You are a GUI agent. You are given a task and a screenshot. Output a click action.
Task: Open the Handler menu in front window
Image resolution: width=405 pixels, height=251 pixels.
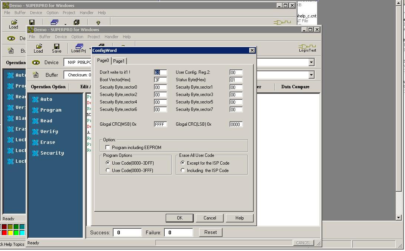click(111, 37)
